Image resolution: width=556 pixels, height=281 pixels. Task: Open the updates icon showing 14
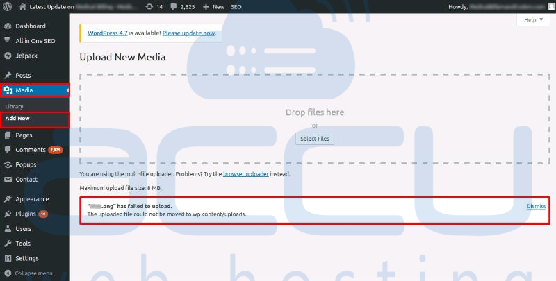pos(149,7)
